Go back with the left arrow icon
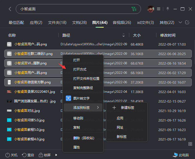 coord(10,9)
